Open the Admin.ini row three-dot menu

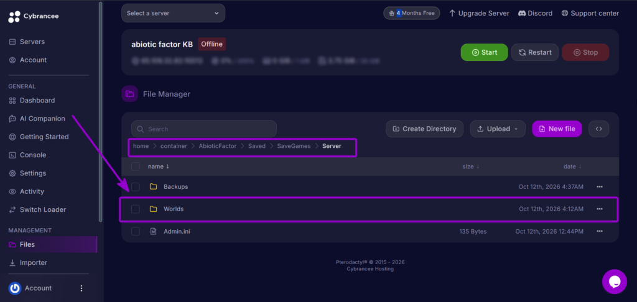pyautogui.click(x=600, y=231)
